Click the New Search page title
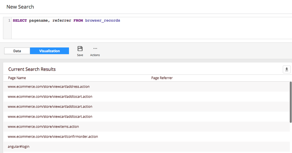Viewport: 292px width, 153px height. click(20, 7)
